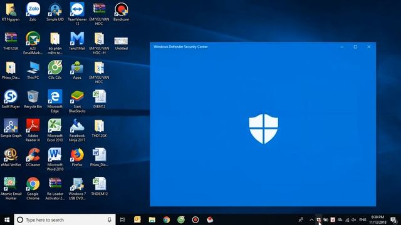Click the Windows Defender Security Center title

180,47
